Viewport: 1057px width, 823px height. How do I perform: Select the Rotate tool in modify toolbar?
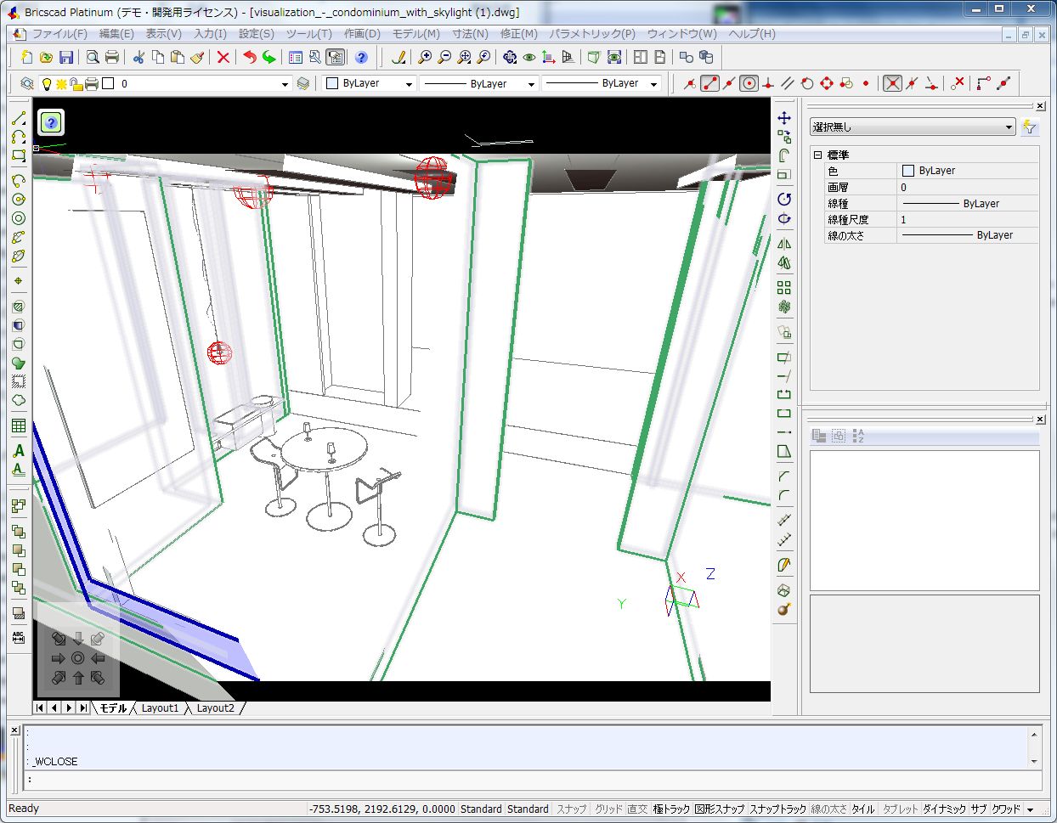(x=784, y=199)
